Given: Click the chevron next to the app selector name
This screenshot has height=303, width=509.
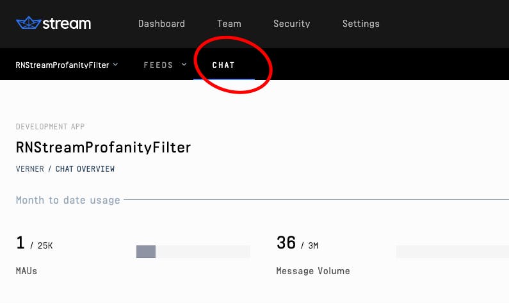Looking at the screenshot, I should click(116, 64).
